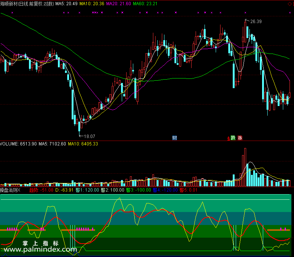Click the stock title 海顺新材(日线.前复权.对数)

click(27, 4)
